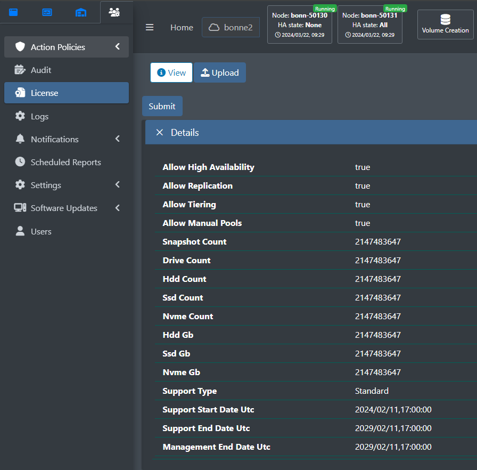This screenshot has height=470, width=477.
Task: Click the Ssd Gb row label
Action: point(176,353)
